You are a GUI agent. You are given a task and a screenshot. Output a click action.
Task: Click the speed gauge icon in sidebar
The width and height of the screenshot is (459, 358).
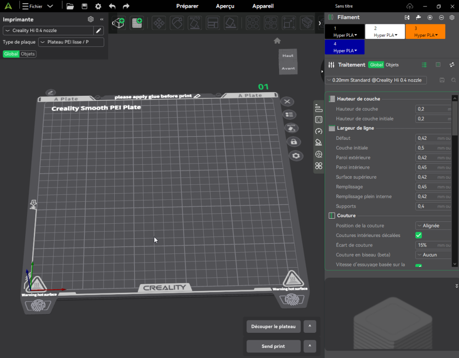[x=319, y=131]
